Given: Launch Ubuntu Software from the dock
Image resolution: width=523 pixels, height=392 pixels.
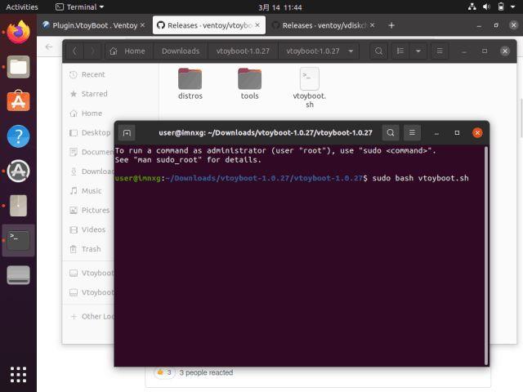Looking at the screenshot, I should tap(18, 101).
